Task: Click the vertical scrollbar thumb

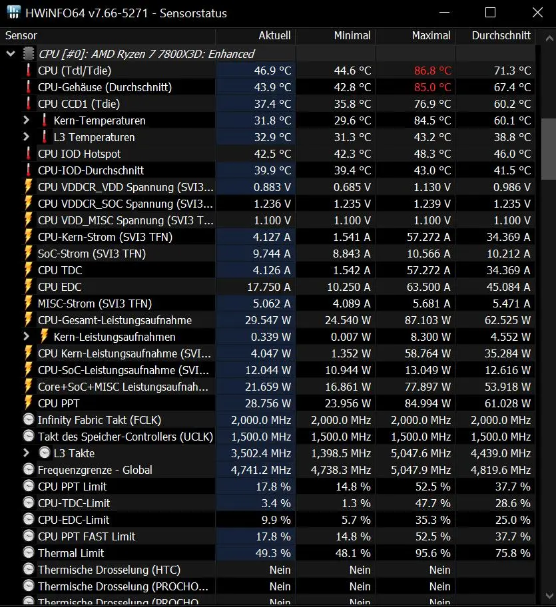Action: (x=549, y=149)
